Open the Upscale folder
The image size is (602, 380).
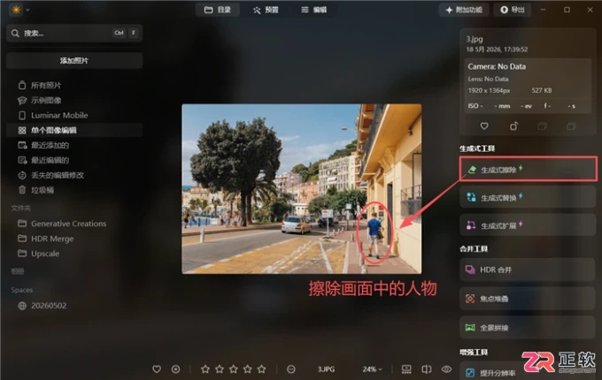tap(74, 254)
